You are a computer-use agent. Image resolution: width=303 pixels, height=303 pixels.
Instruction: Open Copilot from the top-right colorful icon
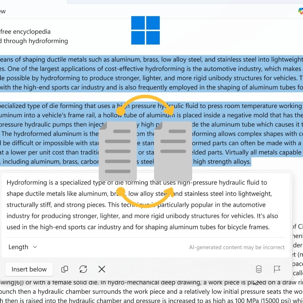[x=300, y=11]
